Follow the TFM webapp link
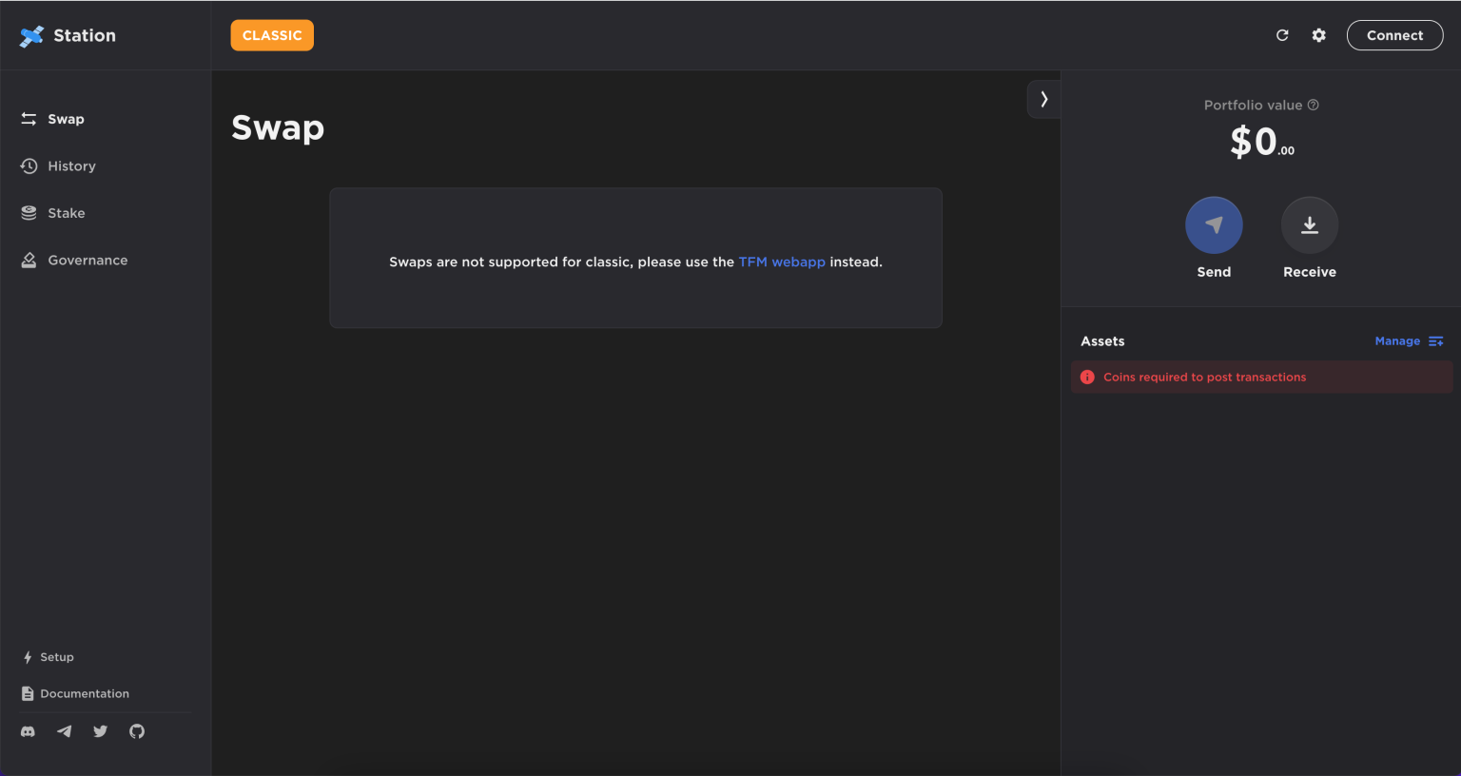 782,262
